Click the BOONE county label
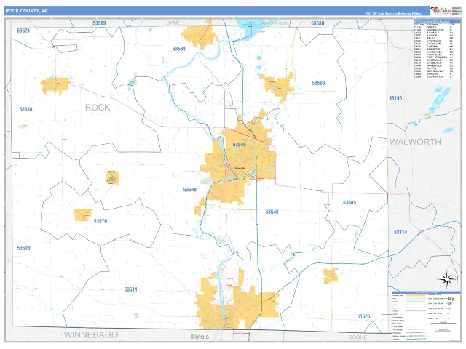Viewport: 466px width, 349px height. [x=358, y=337]
